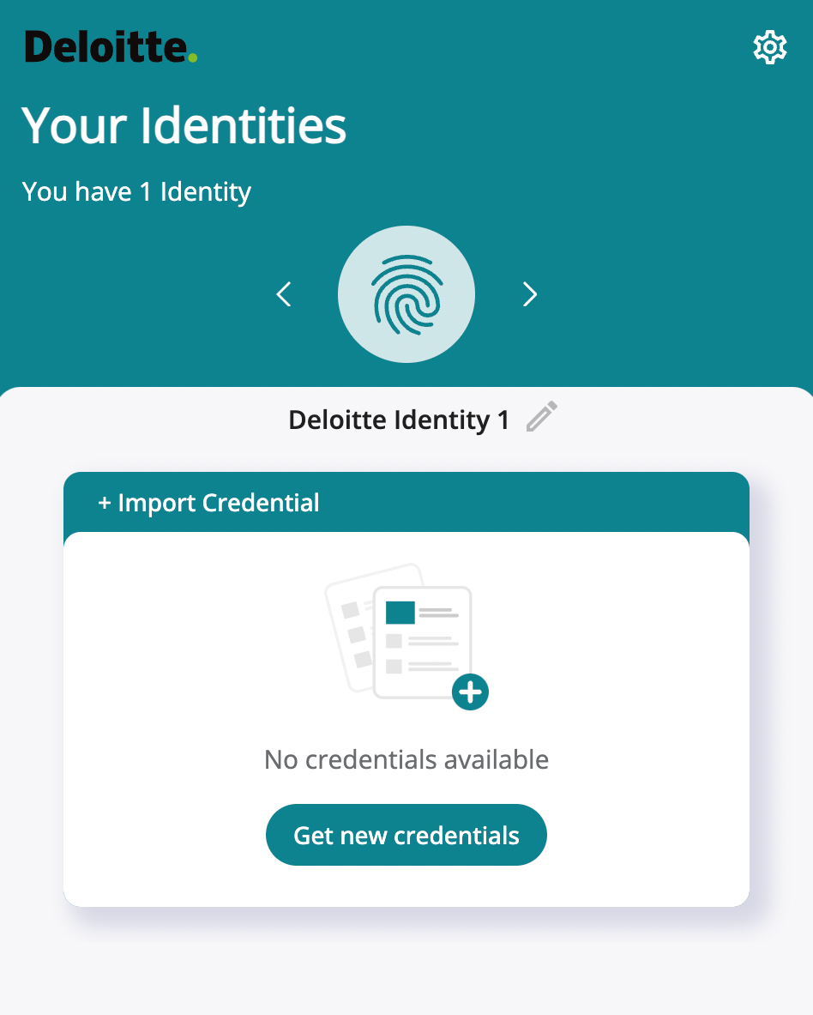Select the fingerprint identity avatar
The image size is (813, 1015).
(406, 294)
